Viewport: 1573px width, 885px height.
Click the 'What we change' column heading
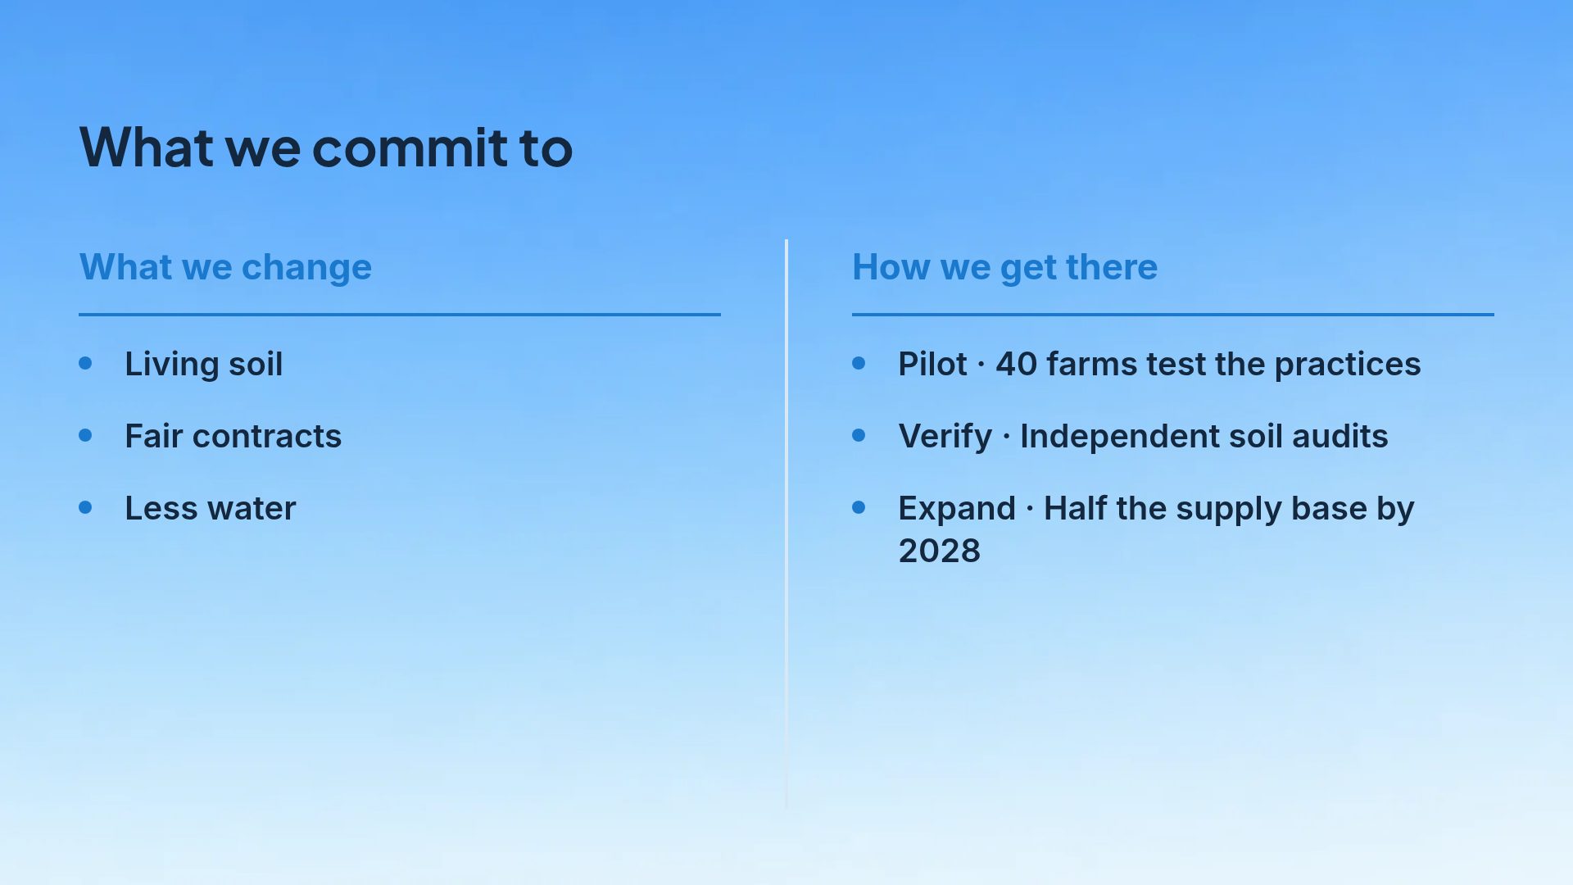tap(225, 267)
